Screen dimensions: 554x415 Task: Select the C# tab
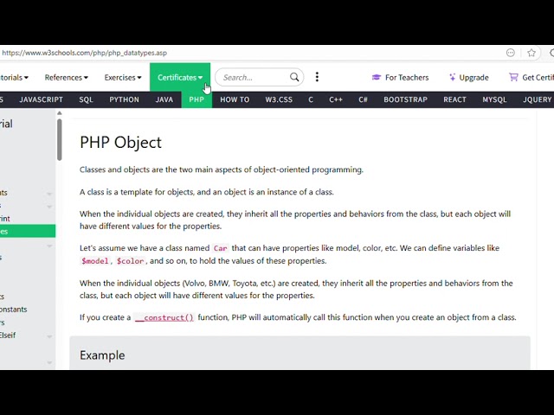click(363, 99)
